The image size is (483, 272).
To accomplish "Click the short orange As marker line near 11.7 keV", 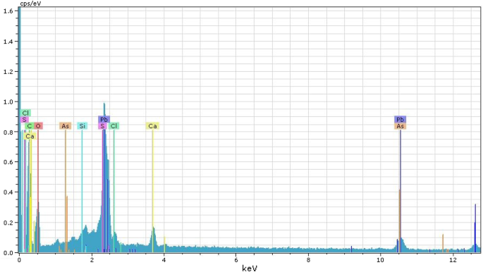I will [443, 243].
